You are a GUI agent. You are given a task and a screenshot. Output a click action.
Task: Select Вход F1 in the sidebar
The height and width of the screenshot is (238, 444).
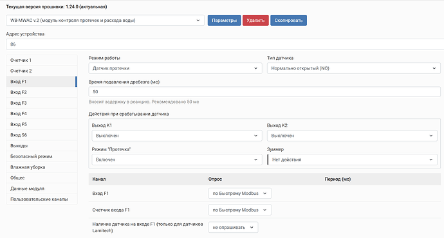[42, 82]
